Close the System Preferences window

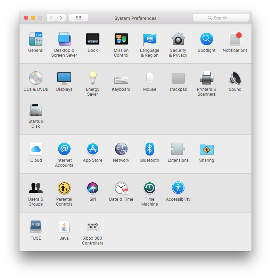[26, 18]
